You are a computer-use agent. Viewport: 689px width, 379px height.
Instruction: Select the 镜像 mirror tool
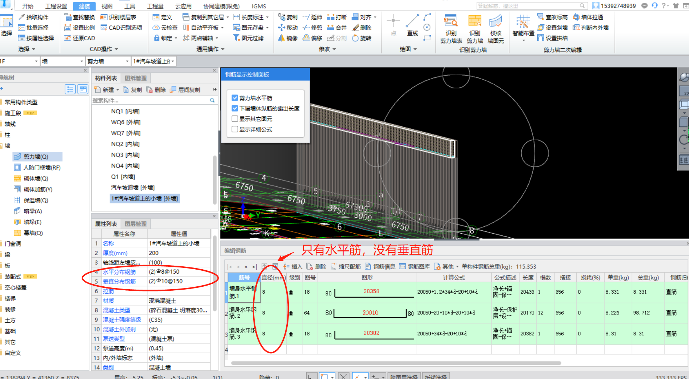[287, 38]
